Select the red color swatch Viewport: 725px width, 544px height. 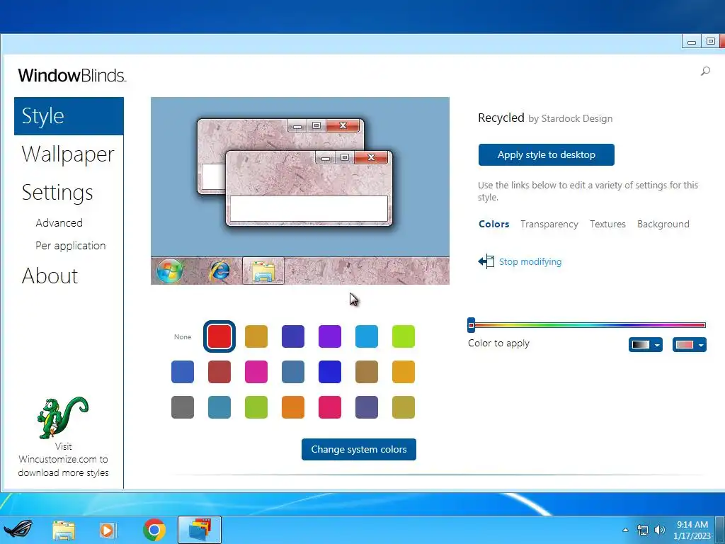pyautogui.click(x=219, y=336)
